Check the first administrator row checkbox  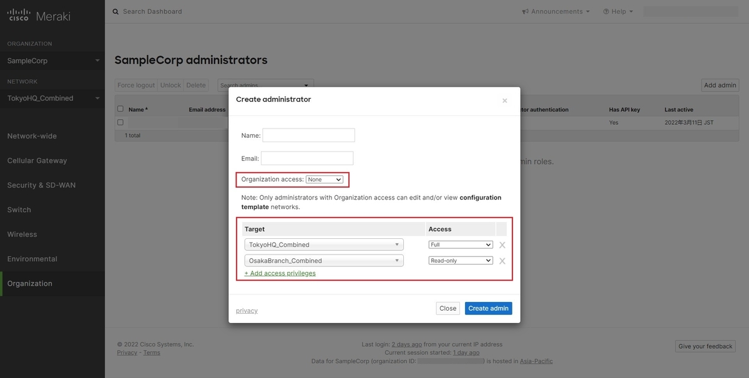pos(120,122)
